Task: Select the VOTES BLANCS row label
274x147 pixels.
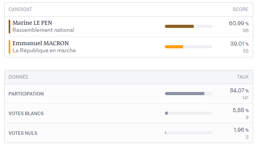Action: coord(26,114)
